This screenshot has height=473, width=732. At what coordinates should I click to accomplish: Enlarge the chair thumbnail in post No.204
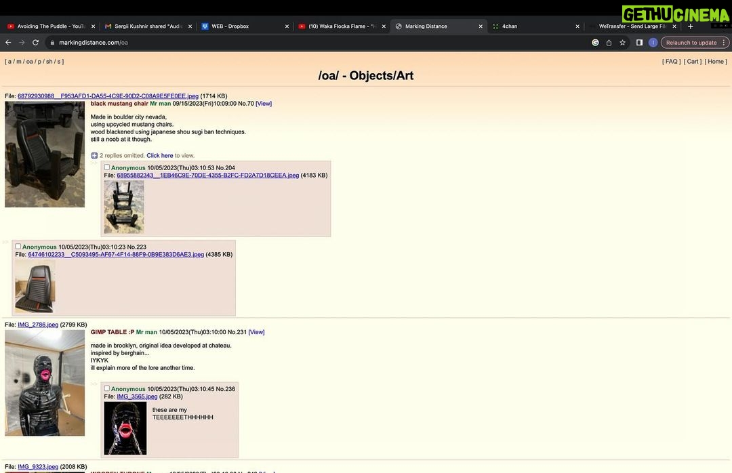124,207
